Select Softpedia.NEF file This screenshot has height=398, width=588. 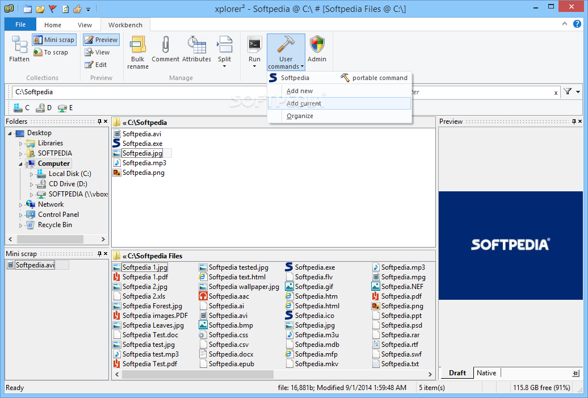coord(402,287)
